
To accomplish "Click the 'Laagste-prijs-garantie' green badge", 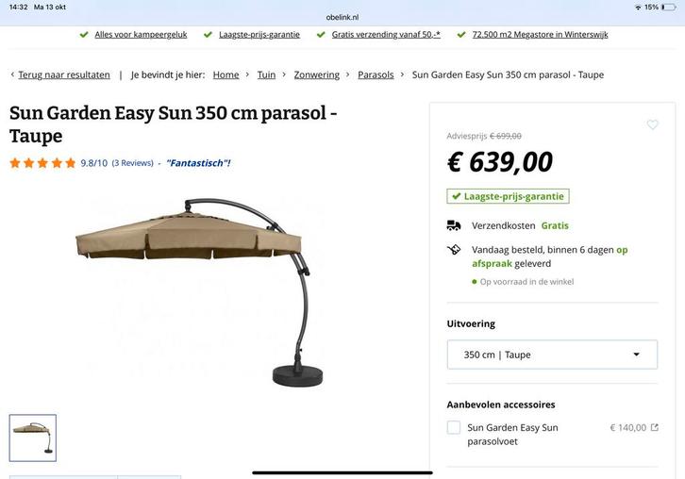I will tap(508, 196).
